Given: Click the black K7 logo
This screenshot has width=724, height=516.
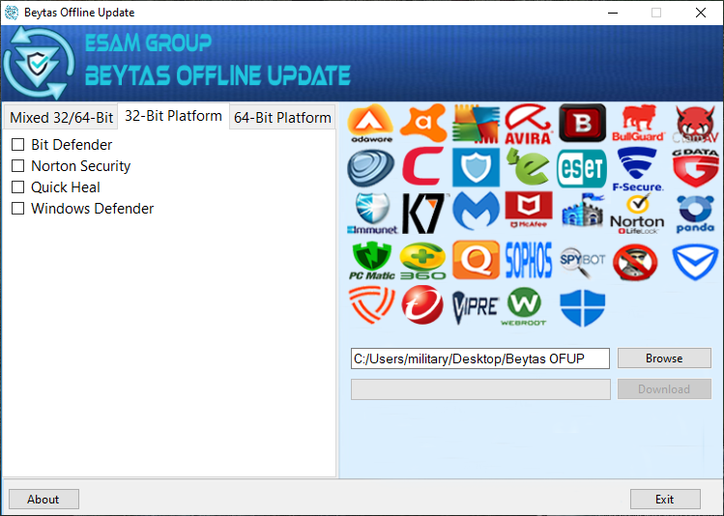Looking at the screenshot, I should pyautogui.click(x=424, y=214).
